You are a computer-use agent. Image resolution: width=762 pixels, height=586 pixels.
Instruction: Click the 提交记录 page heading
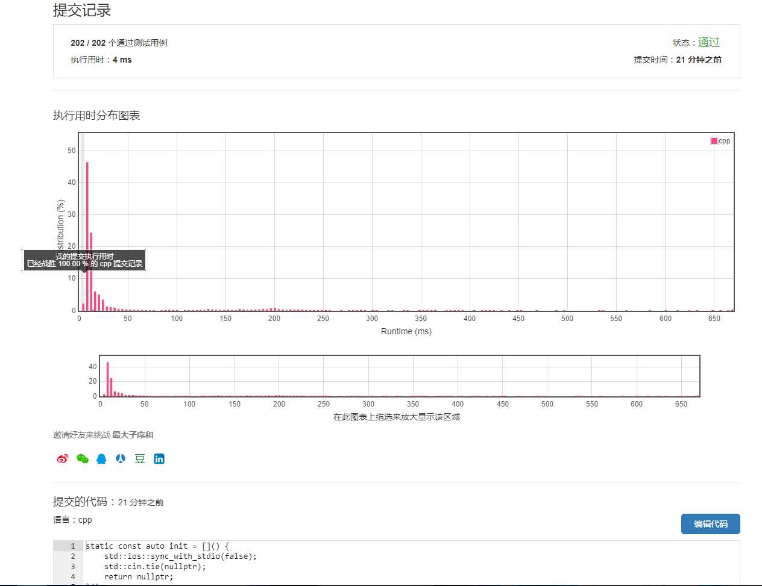tap(82, 10)
